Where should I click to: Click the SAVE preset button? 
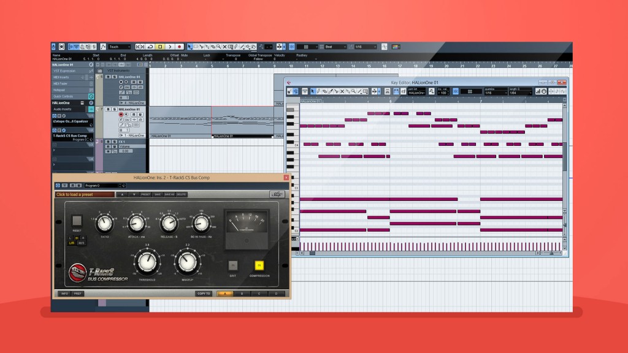tap(158, 194)
